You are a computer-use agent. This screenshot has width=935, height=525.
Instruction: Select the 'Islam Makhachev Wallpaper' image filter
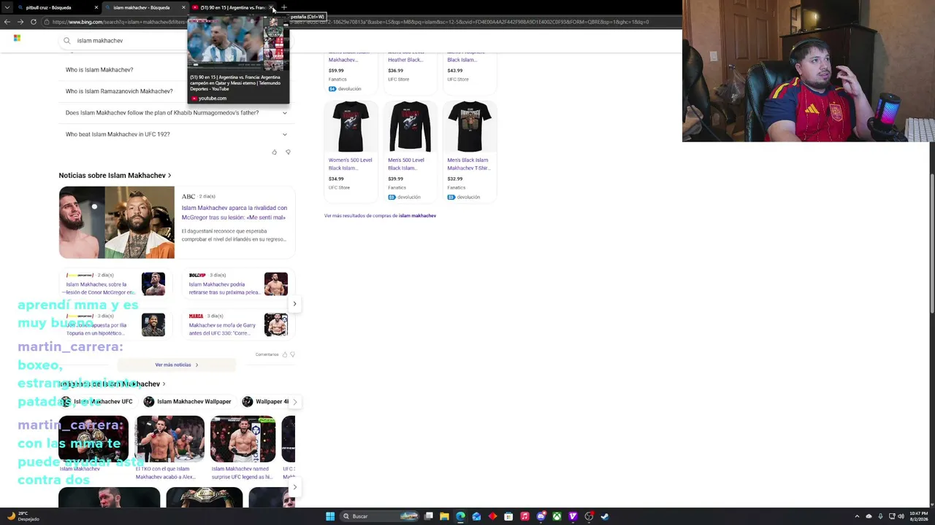pos(188,402)
